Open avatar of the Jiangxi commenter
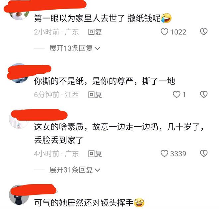Image resolution: width=219 pixels, height=209 pixels. [19, 73]
